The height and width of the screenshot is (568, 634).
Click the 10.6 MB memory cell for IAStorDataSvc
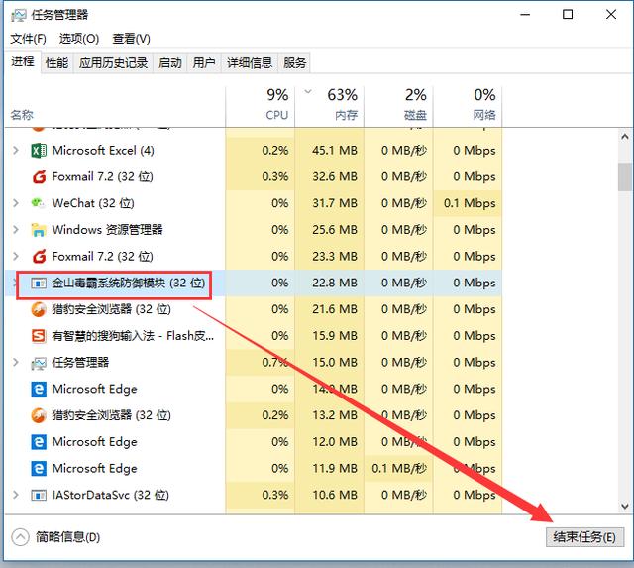click(330, 495)
